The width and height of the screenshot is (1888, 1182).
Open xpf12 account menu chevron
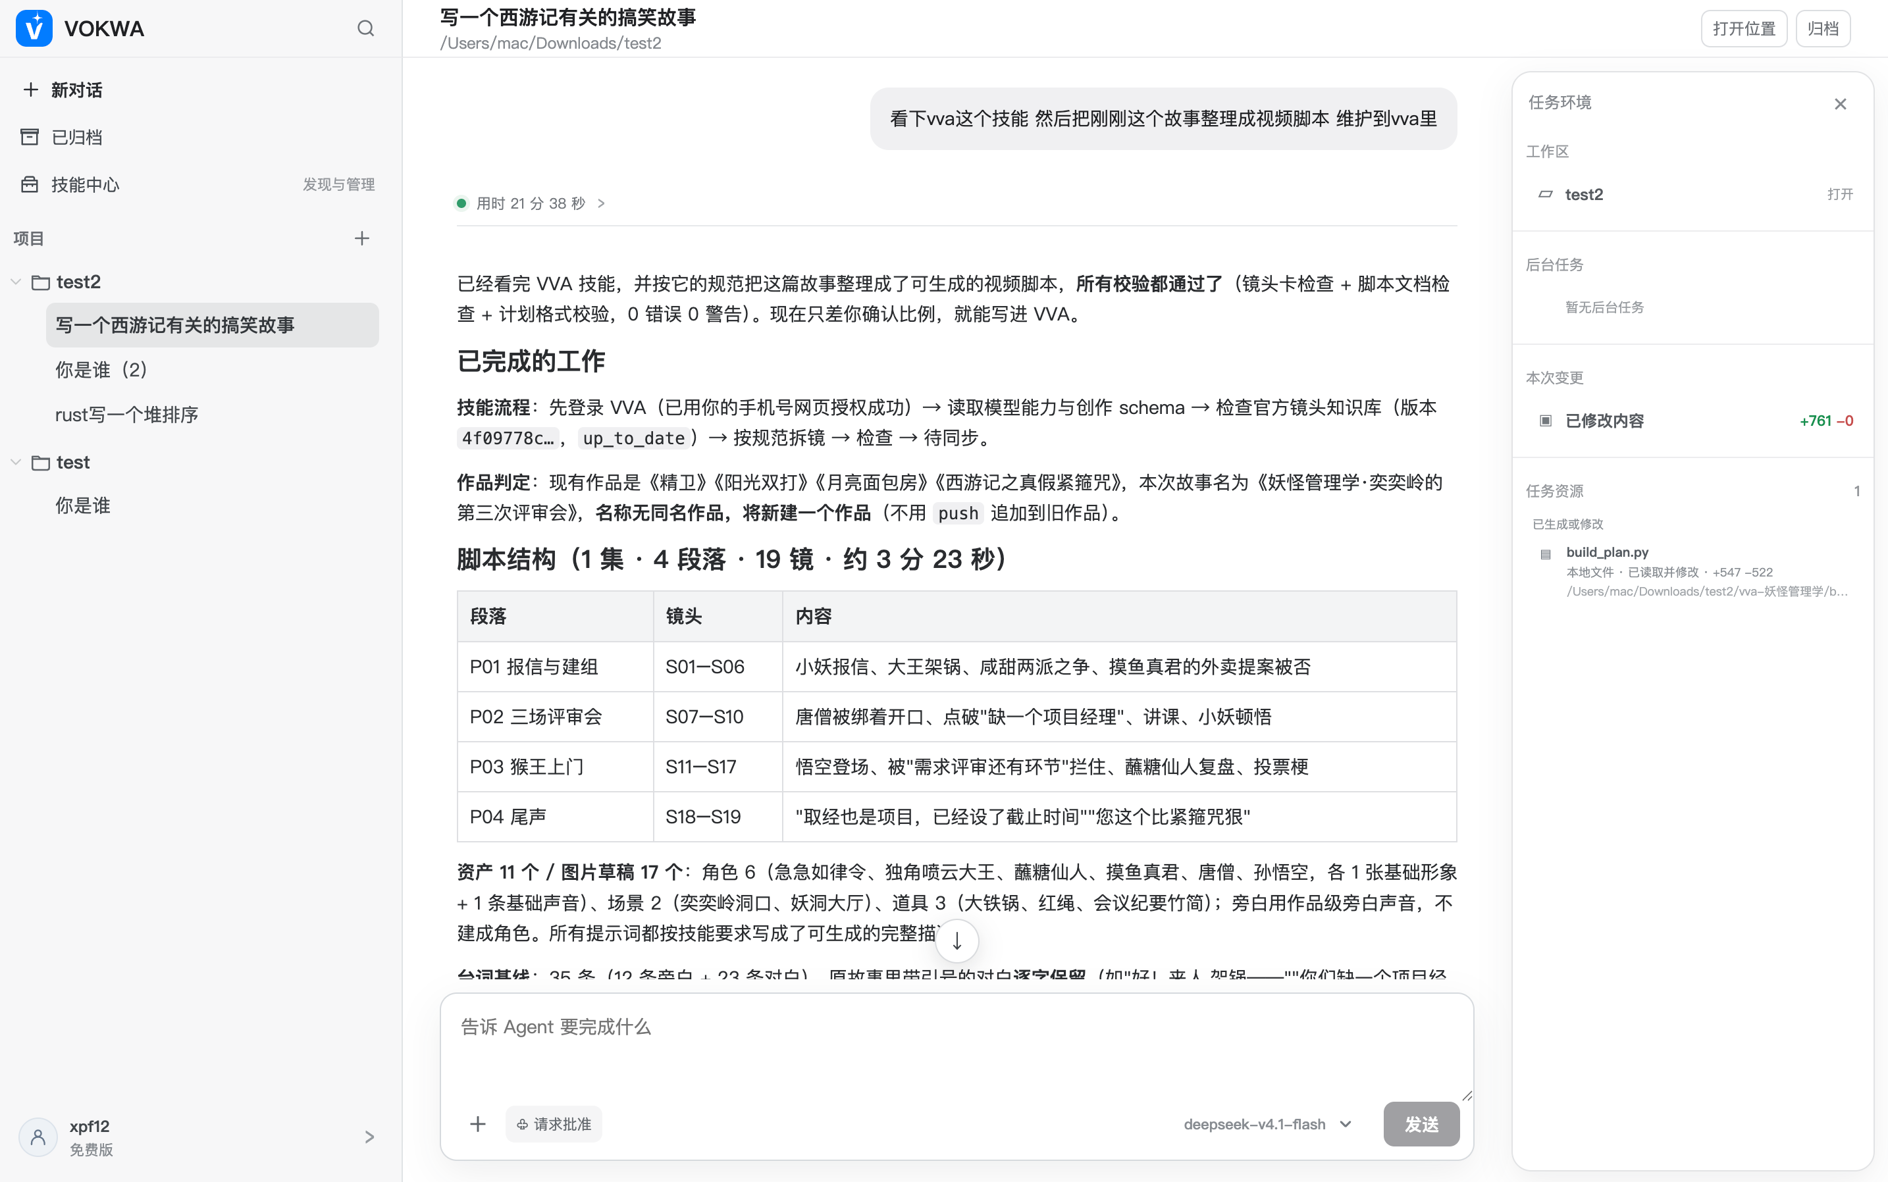point(370,1137)
